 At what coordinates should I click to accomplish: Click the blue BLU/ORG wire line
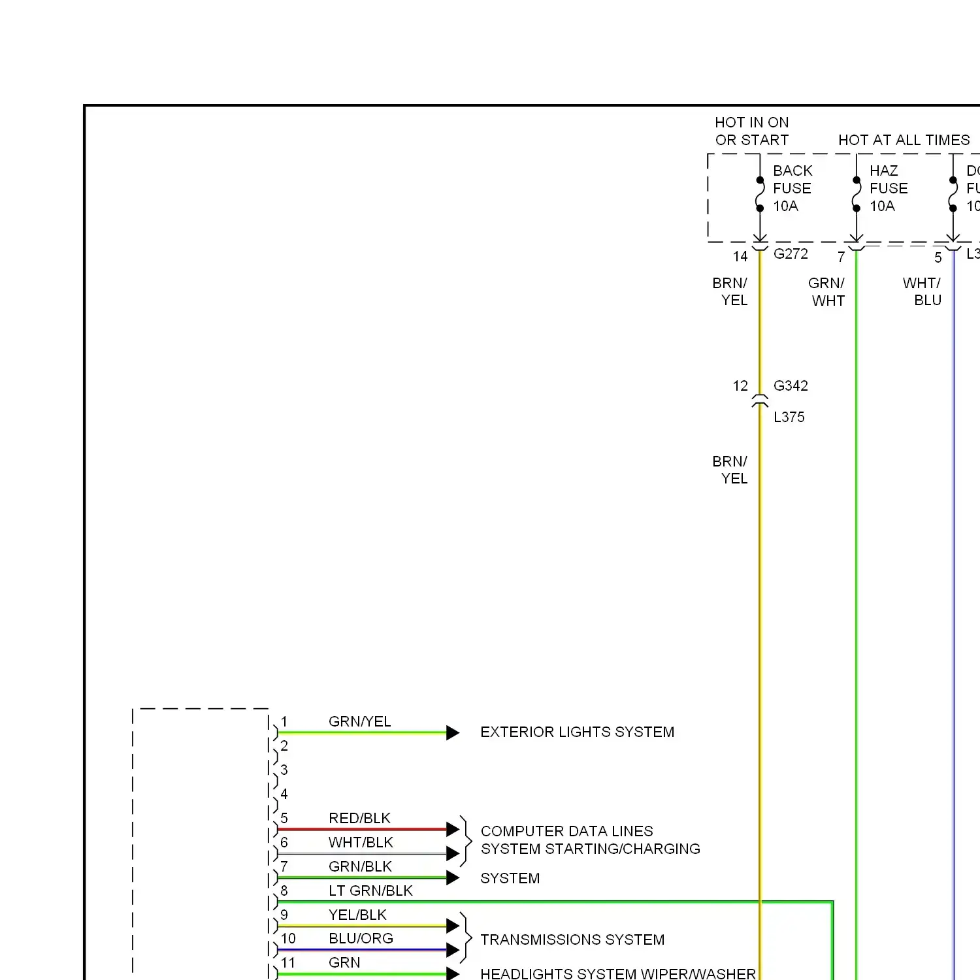(x=363, y=950)
